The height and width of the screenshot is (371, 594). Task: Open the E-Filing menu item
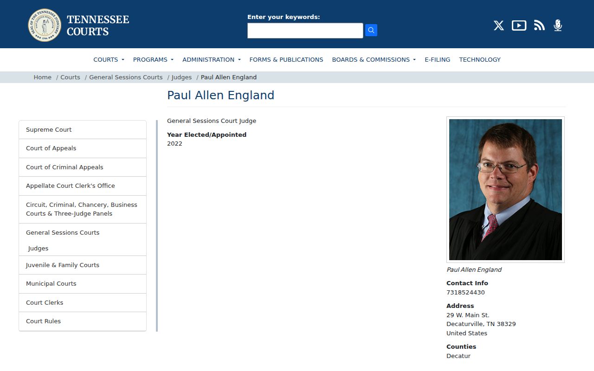[438, 59]
